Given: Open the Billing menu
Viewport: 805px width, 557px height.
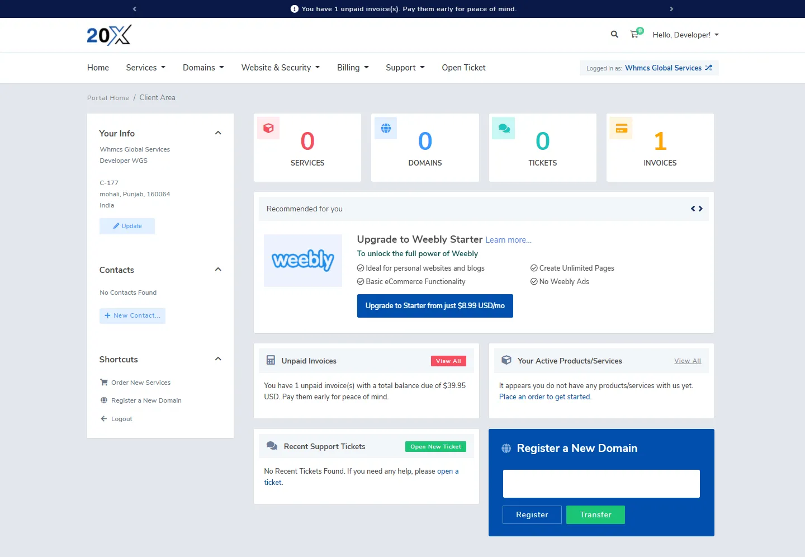Looking at the screenshot, I should tap(353, 68).
